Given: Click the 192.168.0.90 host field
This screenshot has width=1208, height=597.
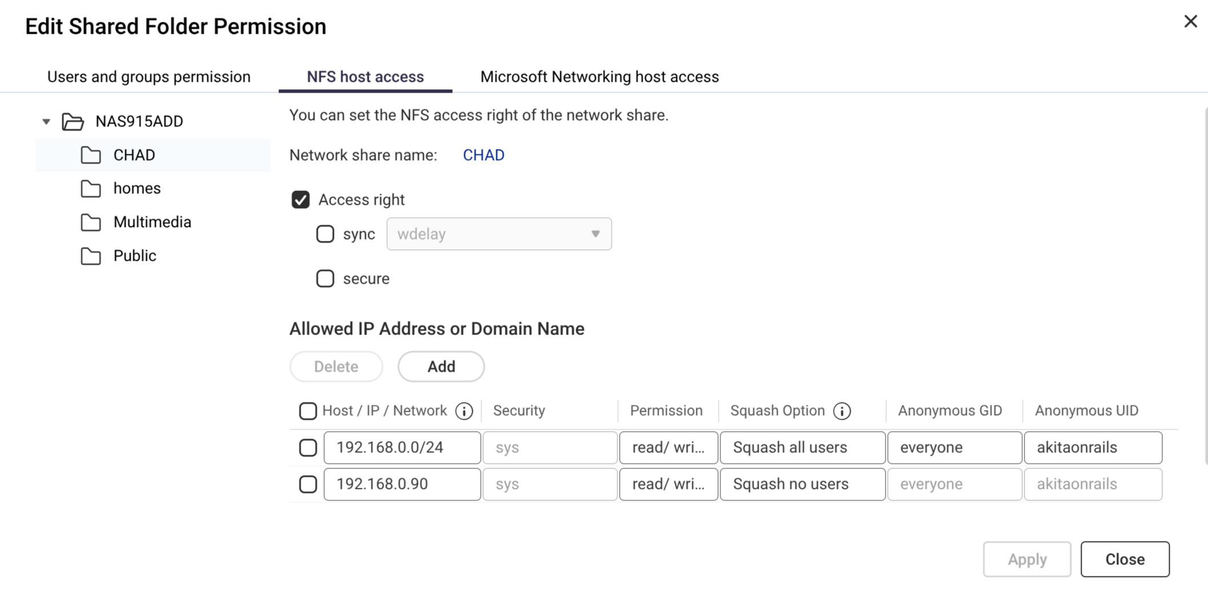Looking at the screenshot, I should click(x=402, y=484).
